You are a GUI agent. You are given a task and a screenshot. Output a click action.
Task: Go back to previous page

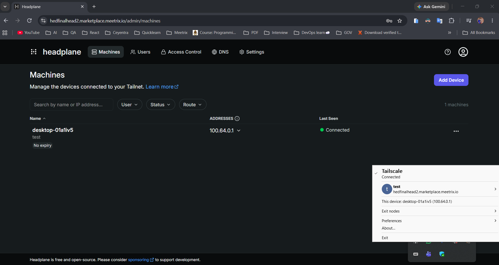pos(6,21)
